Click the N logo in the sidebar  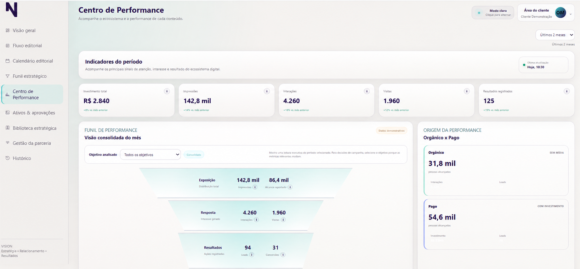pos(12,9)
